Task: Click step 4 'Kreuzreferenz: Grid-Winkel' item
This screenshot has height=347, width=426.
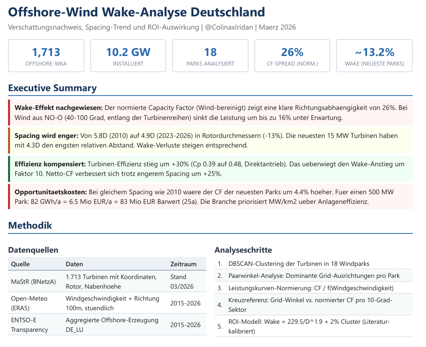Action: click(313, 305)
